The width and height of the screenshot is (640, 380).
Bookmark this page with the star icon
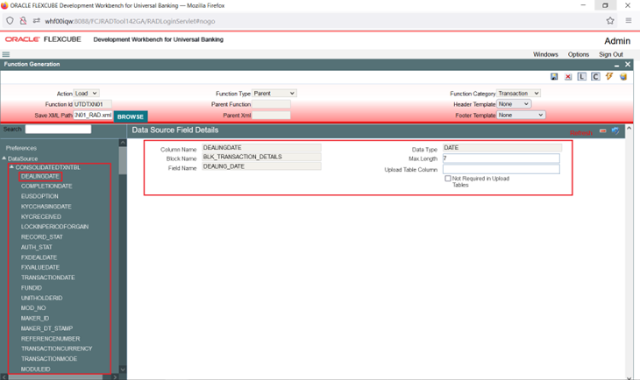[x=610, y=21]
